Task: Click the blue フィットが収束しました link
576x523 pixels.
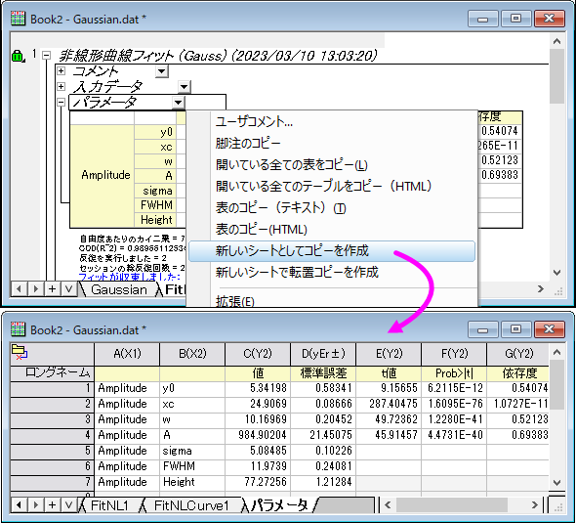Action: pyautogui.click(x=129, y=277)
